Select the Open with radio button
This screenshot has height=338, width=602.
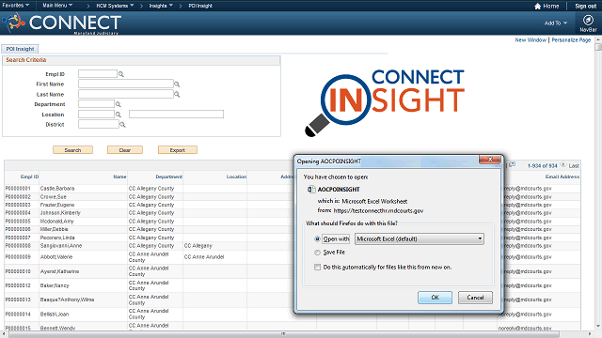[x=317, y=239]
